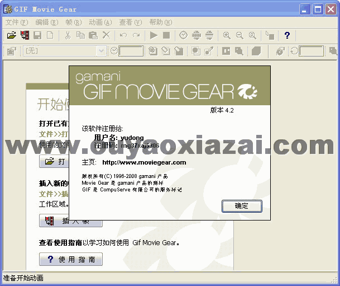
Task: Click the paste clipboard toolbar icon
Action: click(x=93, y=35)
